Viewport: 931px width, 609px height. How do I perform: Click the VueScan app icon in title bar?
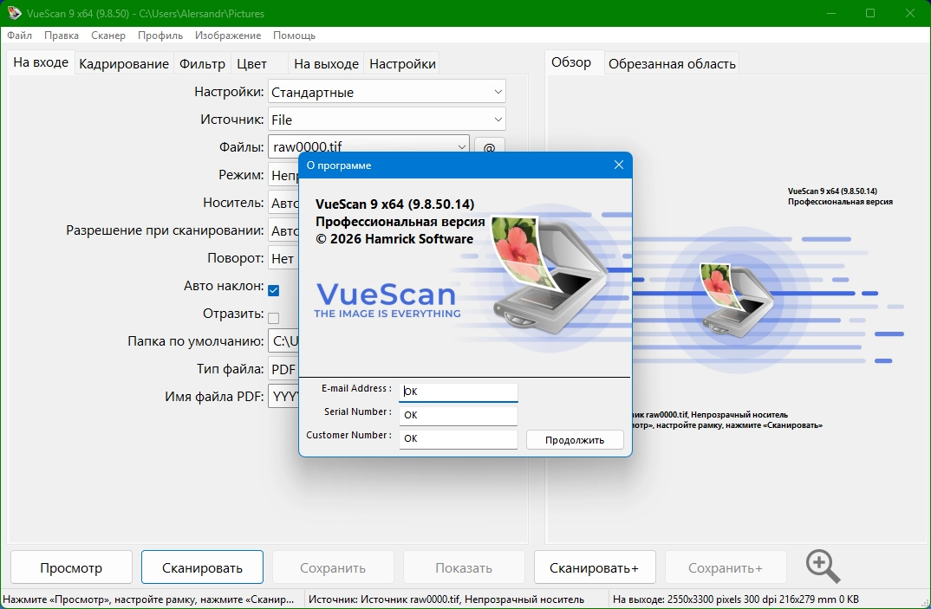coord(14,13)
